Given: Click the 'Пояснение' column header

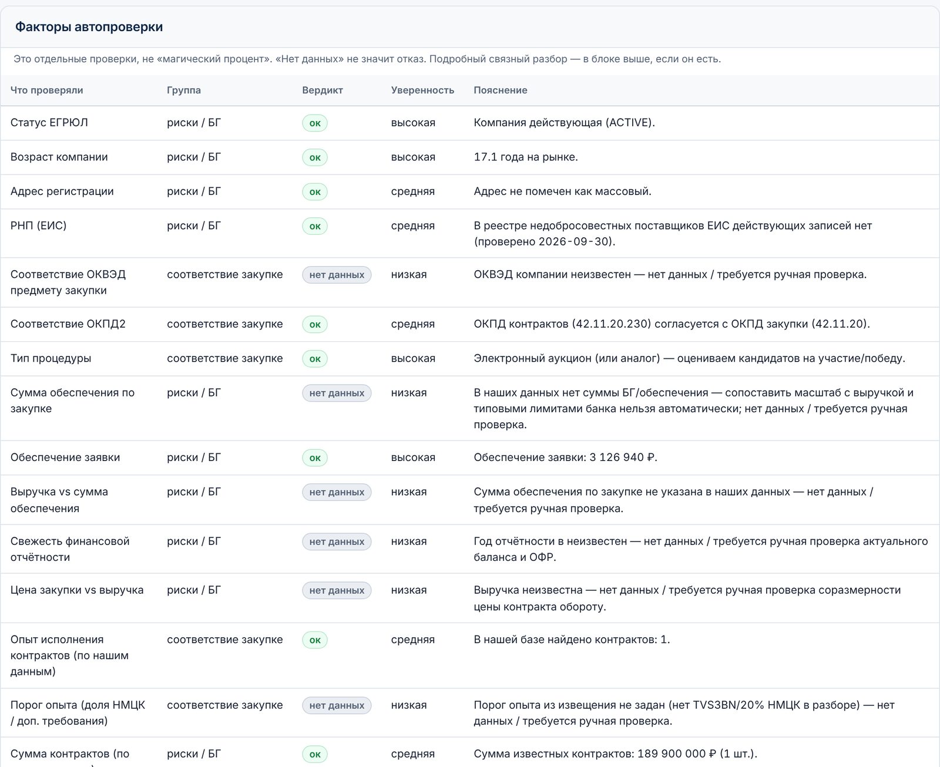Looking at the screenshot, I should pyautogui.click(x=501, y=90).
